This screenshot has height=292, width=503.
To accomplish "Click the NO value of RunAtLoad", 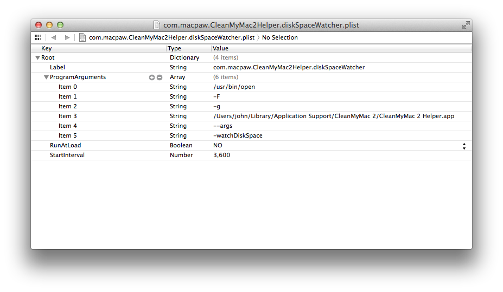I will click(x=218, y=145).
